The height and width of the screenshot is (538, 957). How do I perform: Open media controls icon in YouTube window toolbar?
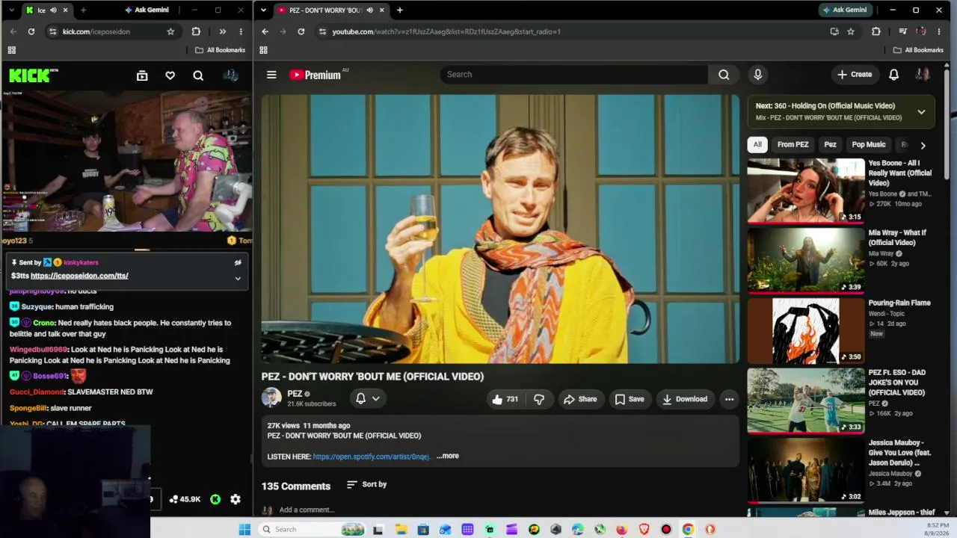click(902, 31)
